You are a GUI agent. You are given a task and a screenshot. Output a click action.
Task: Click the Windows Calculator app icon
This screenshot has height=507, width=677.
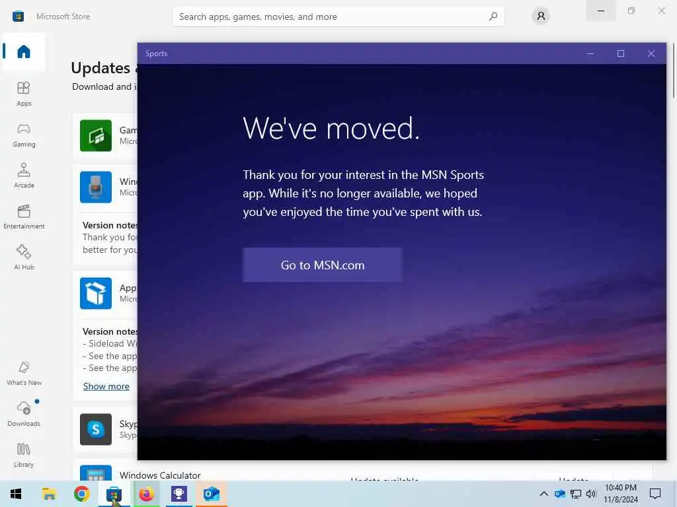pos(96,473)
